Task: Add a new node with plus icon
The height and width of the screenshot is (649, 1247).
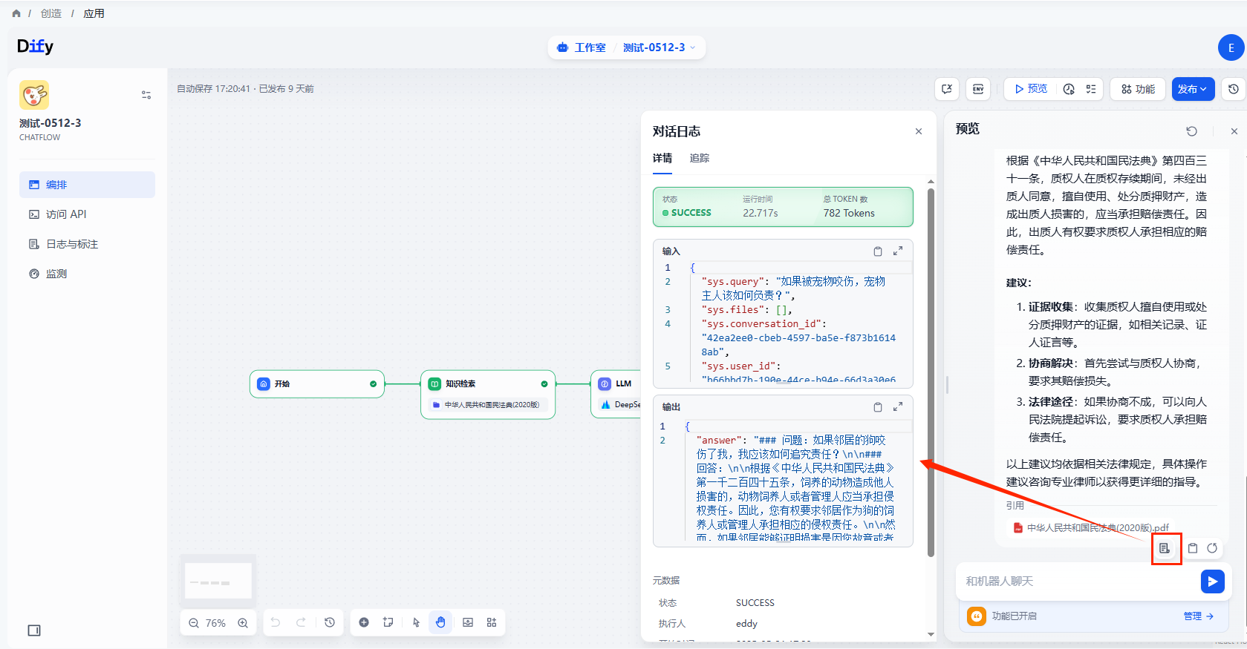Action: 364,623
